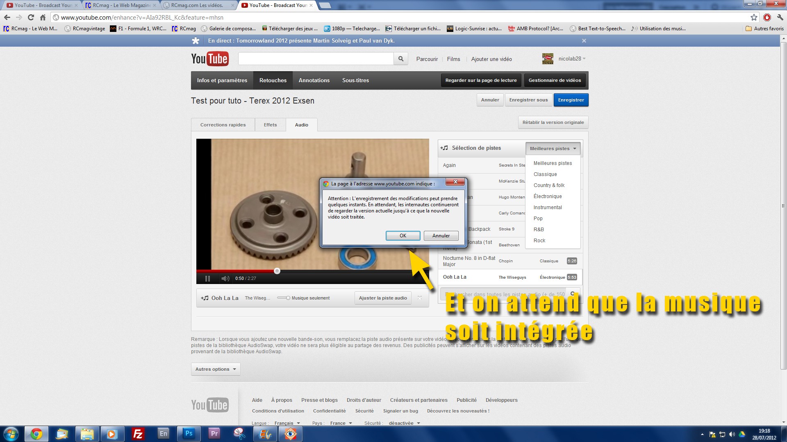Launch FileZilla from the taskbar
787x442 pixels.
[x=138, y=434]
